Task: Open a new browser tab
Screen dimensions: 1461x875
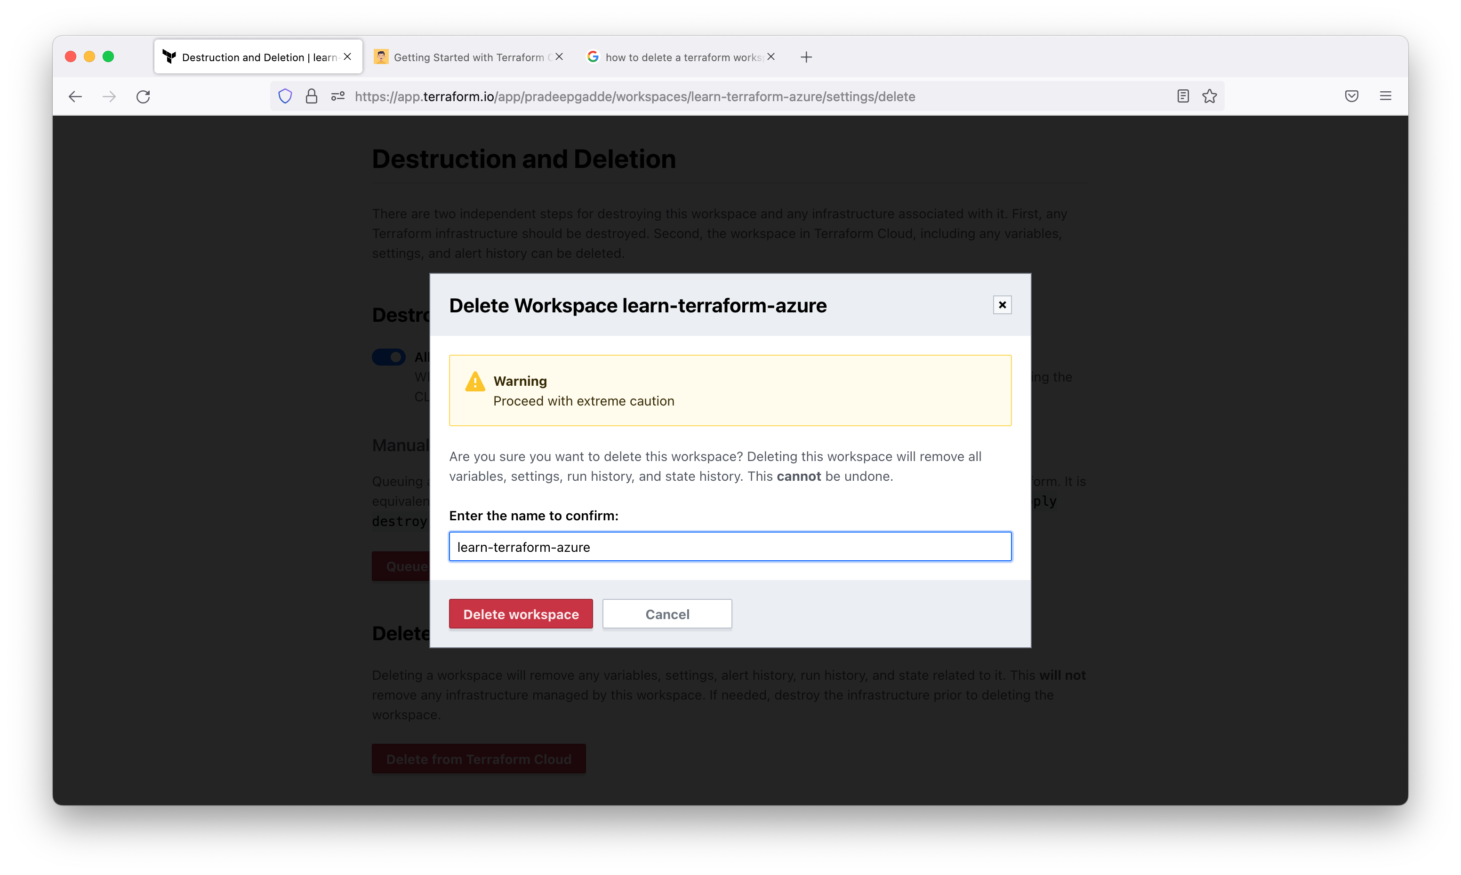Action: click(806, 56)
